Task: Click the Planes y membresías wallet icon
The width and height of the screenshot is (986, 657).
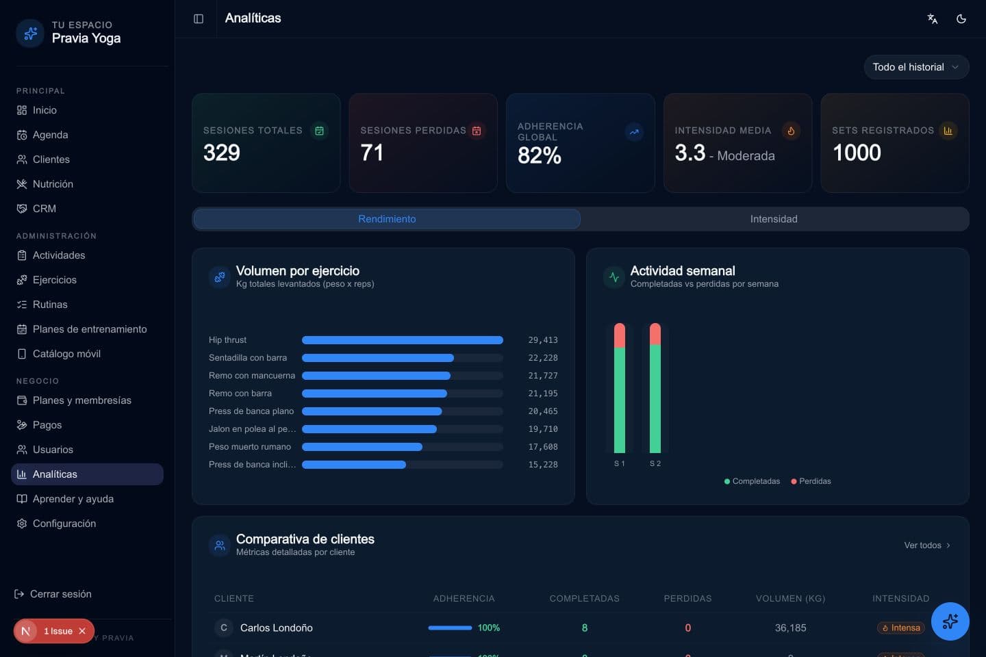Action: [22, 400]
